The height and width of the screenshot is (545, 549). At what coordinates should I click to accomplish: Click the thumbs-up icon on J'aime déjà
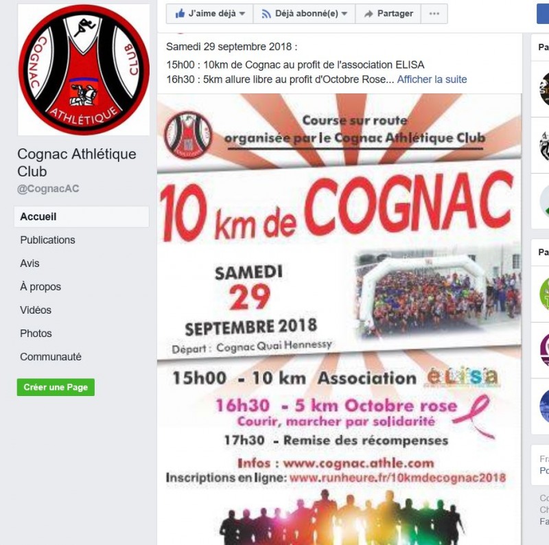click(x=180, y=14)
